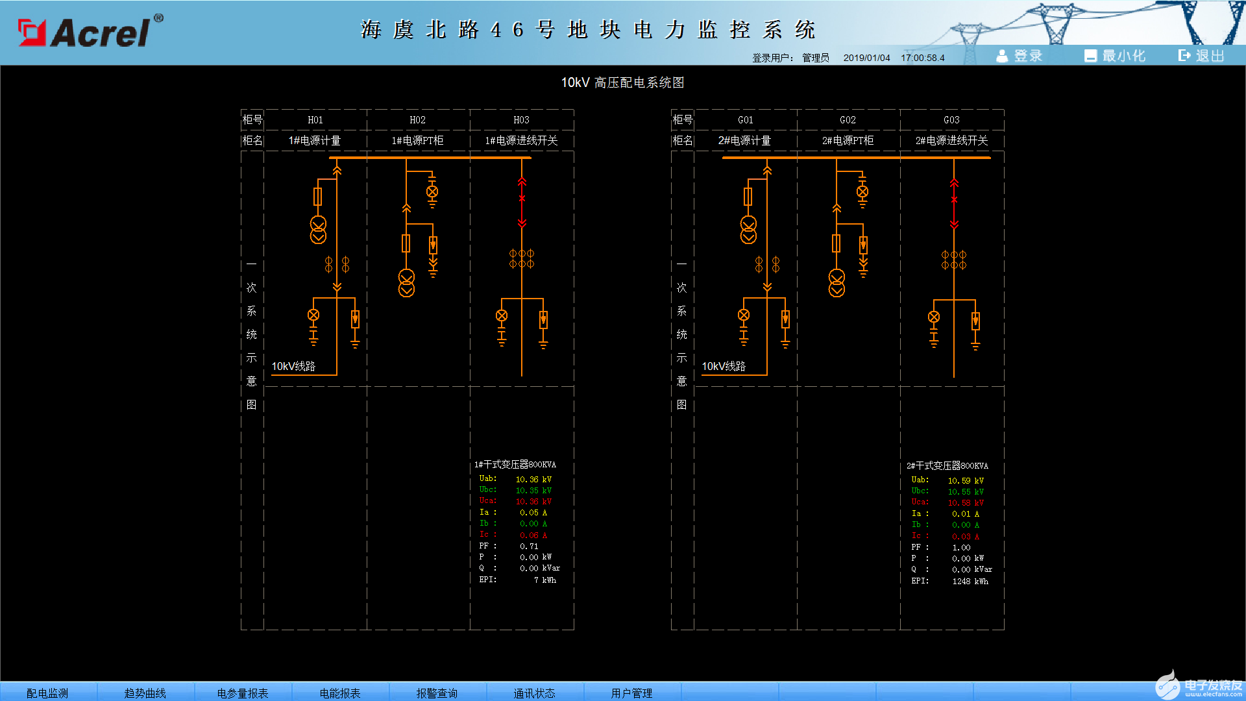This screenshot has height=701, width=1246.
Task: Click the user login icon
Action: pyautogui.click(x=1002, y=56)
